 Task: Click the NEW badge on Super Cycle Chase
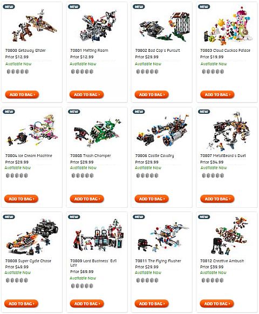click(x=9, y=217)
